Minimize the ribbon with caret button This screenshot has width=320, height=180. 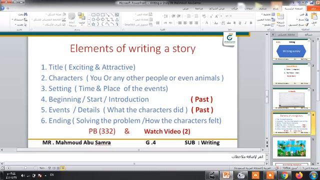[x=8, y=8]
